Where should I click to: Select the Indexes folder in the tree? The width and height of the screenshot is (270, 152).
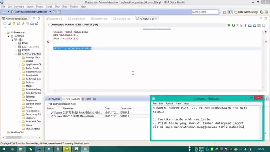[x=30, y=82]
